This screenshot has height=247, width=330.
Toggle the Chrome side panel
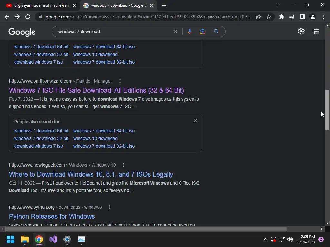pos(302,17)
